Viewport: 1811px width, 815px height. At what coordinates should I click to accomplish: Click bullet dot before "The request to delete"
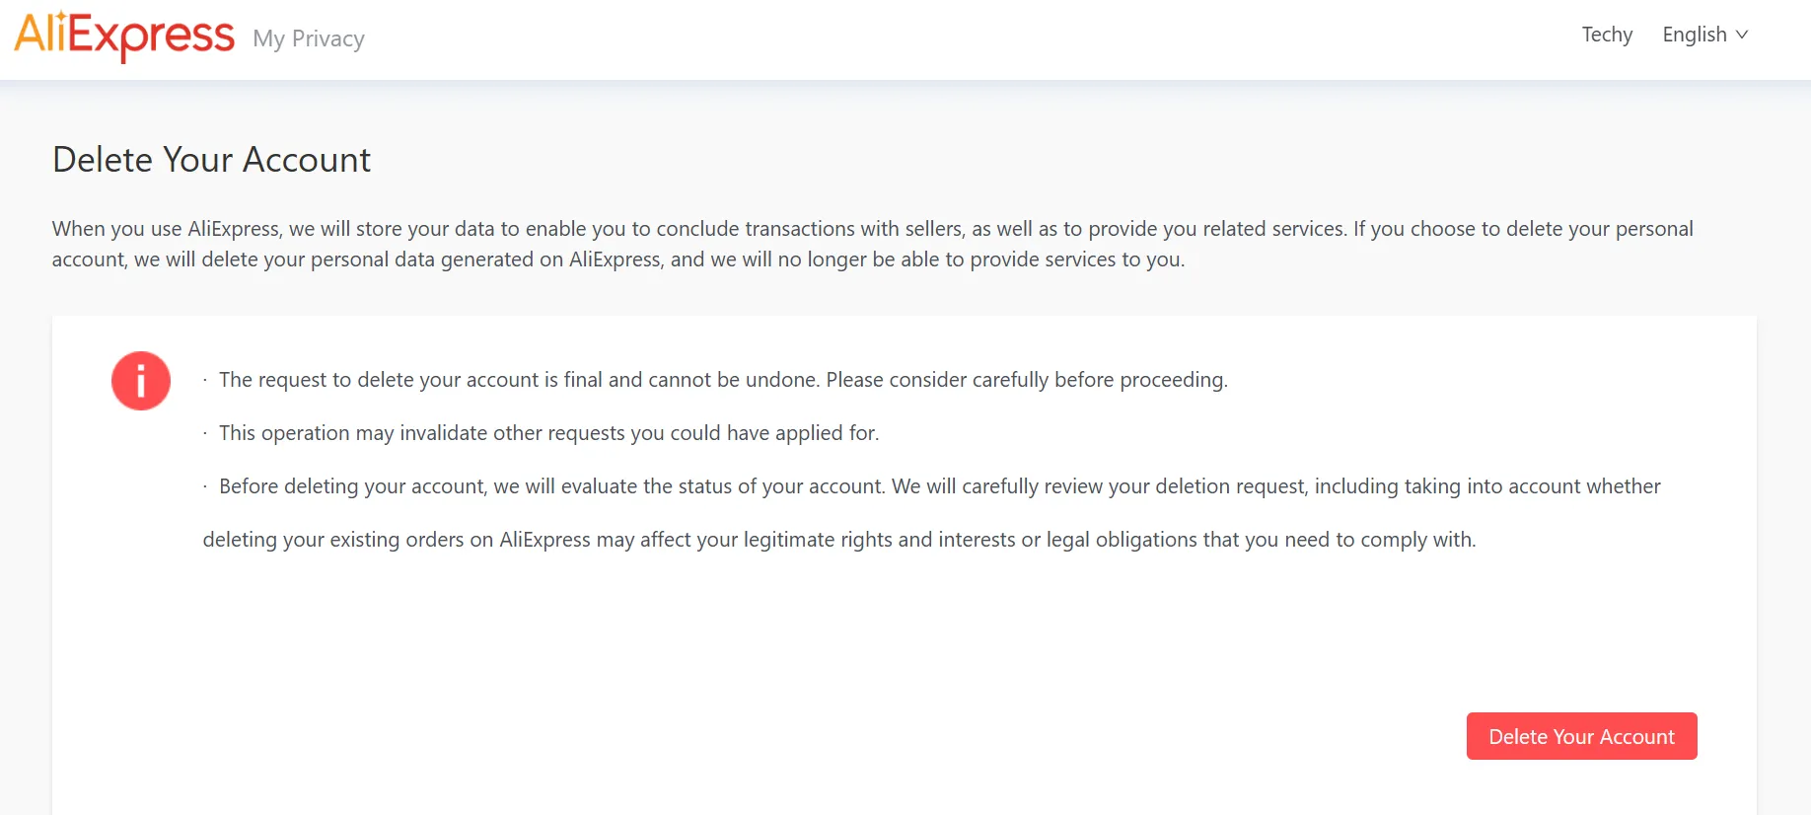(205, 381)
